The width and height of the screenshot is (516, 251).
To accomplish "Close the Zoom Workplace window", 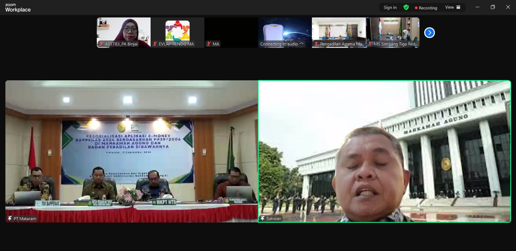I will 508,7.
